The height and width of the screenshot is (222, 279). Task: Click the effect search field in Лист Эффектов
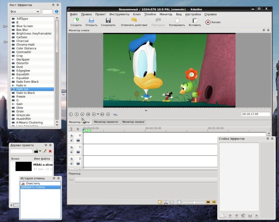point(47,12)
